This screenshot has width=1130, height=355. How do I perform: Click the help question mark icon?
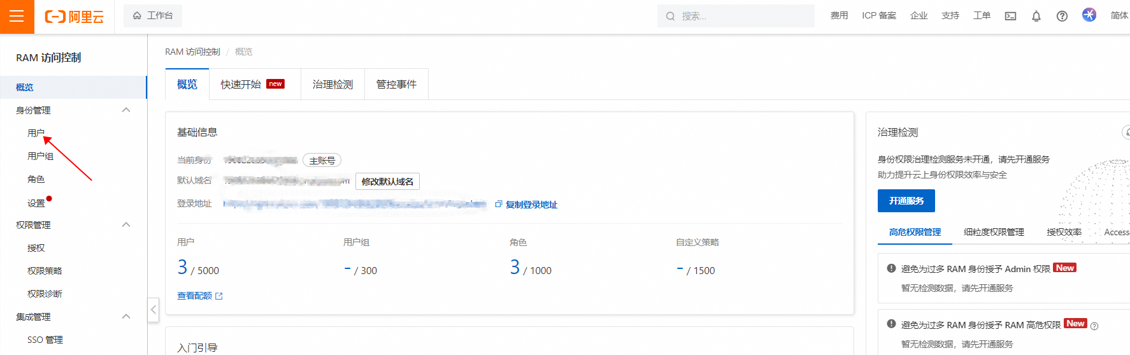(1062, 16)
